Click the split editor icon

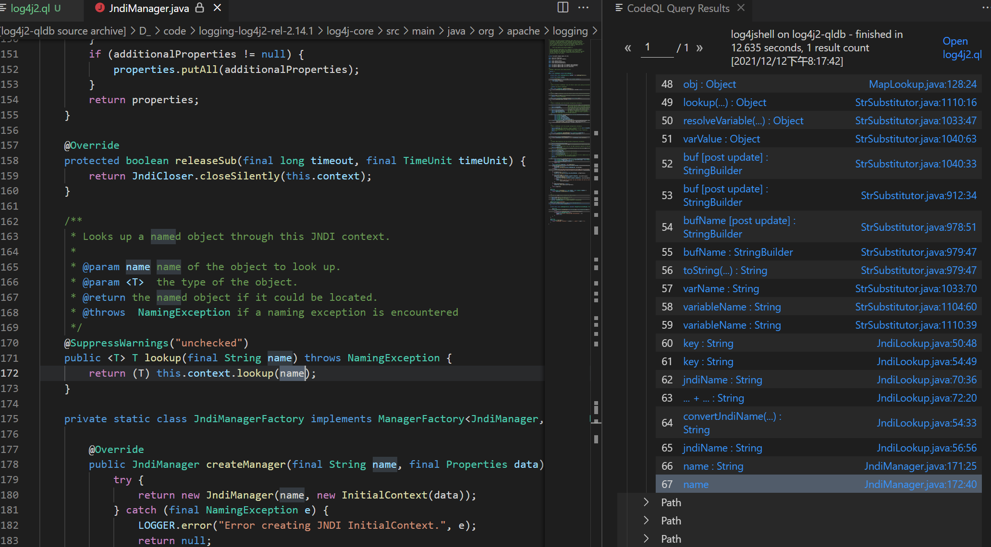click(x=563, y=7)
